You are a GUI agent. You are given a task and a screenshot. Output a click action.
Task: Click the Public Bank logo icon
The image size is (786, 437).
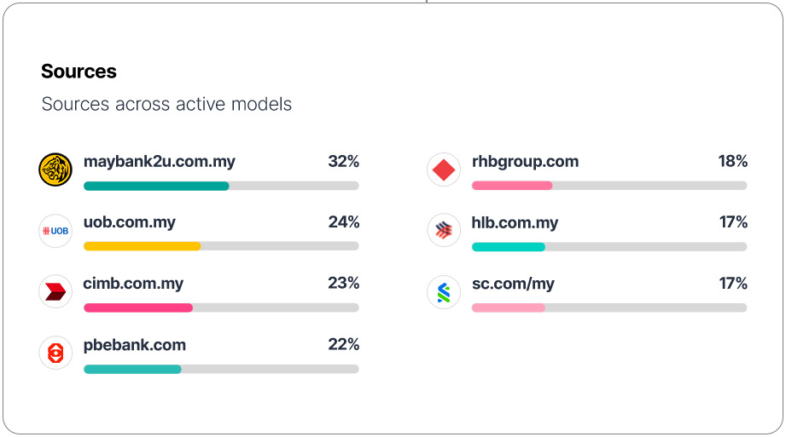[55, 353]
